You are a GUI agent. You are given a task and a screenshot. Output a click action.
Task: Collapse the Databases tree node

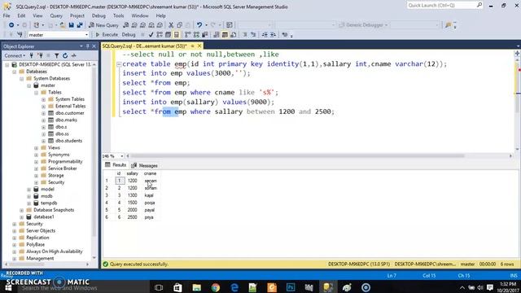point(15,72)
